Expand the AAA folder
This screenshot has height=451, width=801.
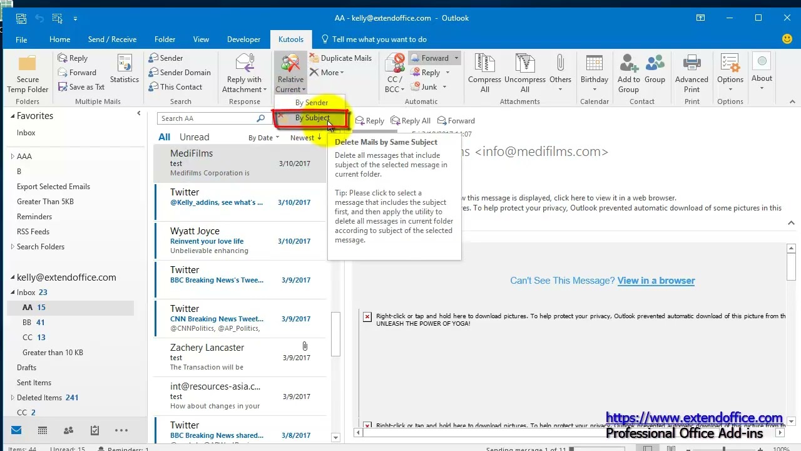13,157
